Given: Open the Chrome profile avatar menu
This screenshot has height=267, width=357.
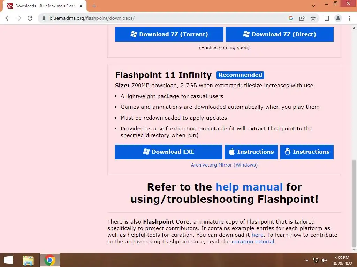Looking at the screenshot, I should [338, 18].
